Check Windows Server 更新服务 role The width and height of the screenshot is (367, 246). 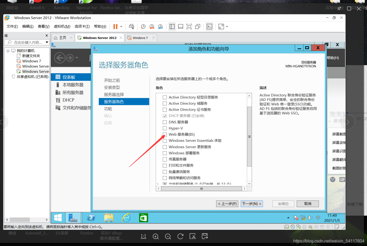click(165, 147)
